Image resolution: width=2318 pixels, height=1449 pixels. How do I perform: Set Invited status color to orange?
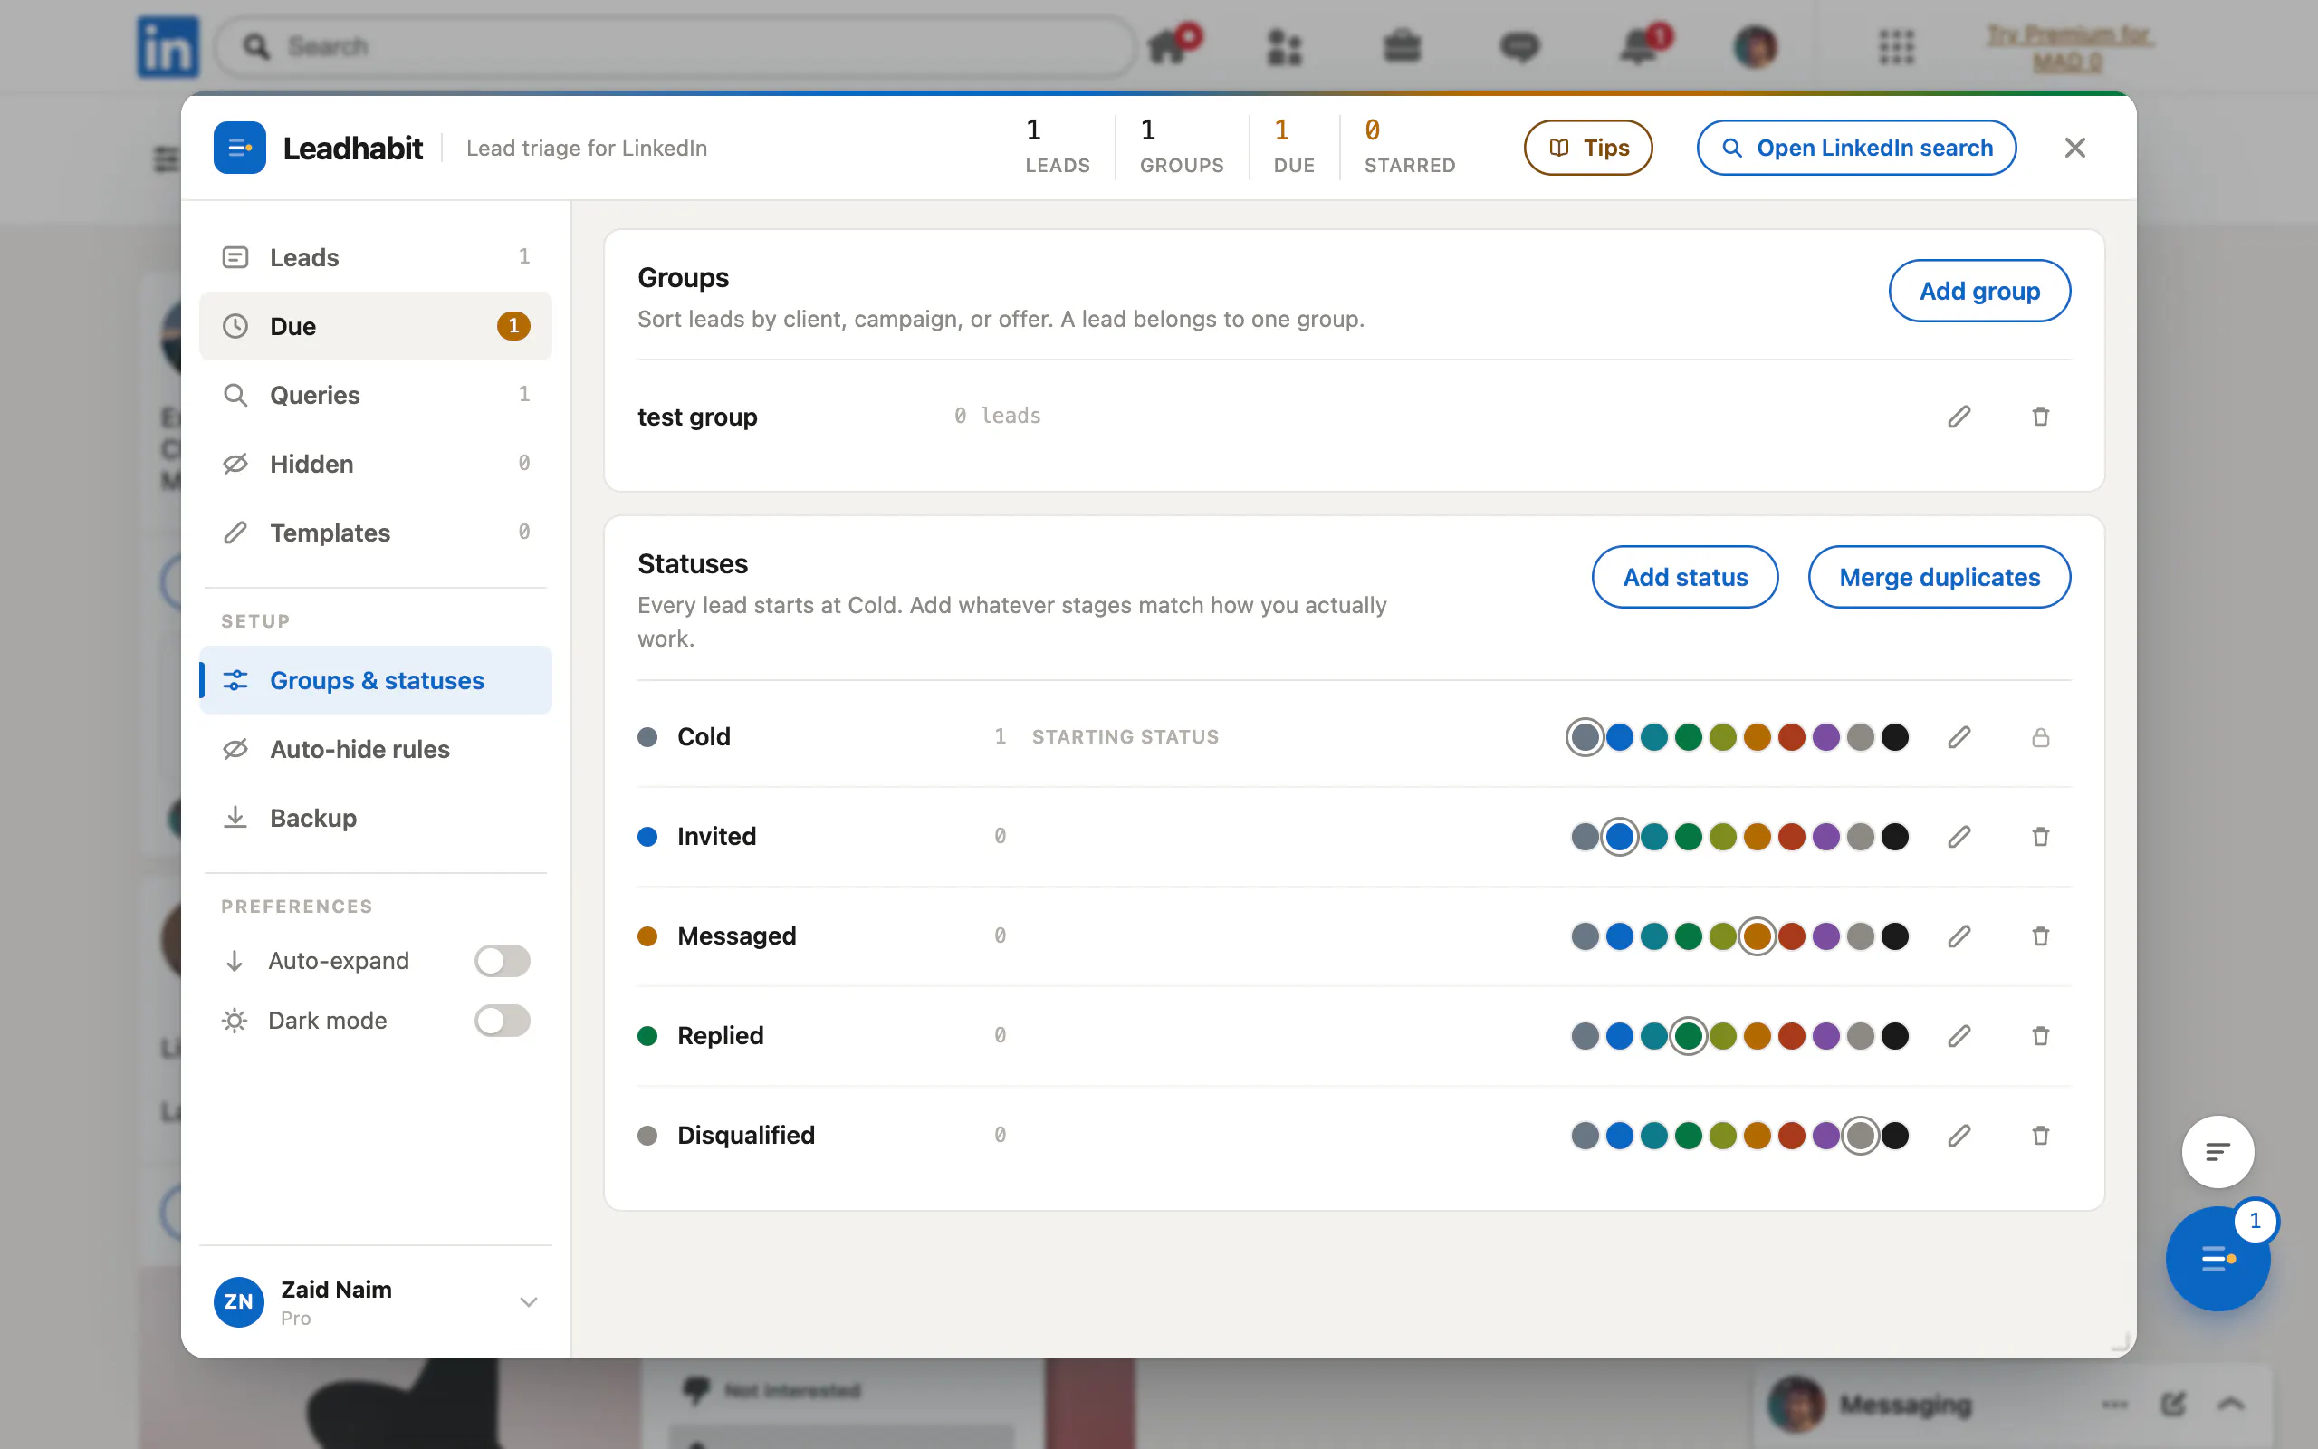point(1757,837)
